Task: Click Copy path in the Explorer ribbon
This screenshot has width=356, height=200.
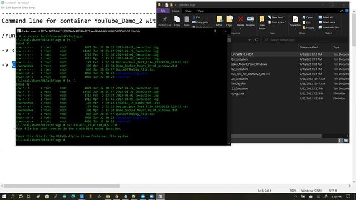Action: tap(200, 22)
